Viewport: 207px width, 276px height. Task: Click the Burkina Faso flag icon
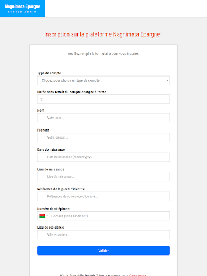point(42,216)
